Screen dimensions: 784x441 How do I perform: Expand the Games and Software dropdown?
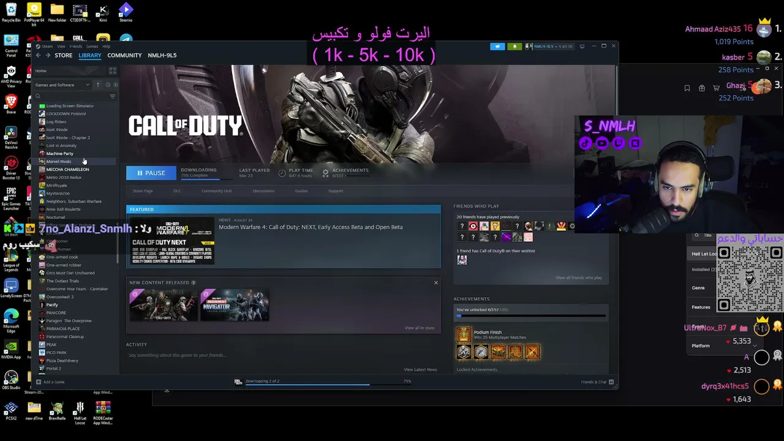62,85
